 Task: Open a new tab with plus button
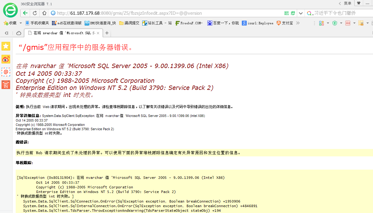(x=107, y=33)
